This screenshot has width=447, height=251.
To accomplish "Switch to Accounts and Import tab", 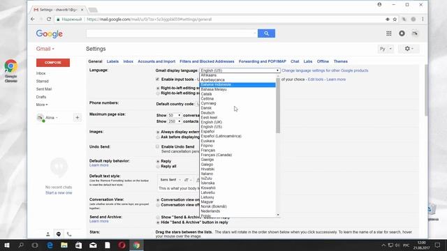I will click(156, 61).
